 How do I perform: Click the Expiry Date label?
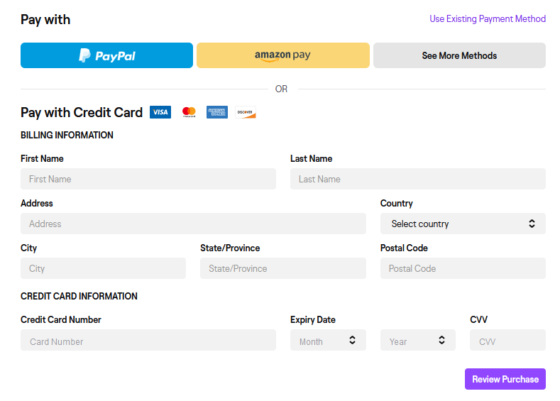(x=312, y=319)
